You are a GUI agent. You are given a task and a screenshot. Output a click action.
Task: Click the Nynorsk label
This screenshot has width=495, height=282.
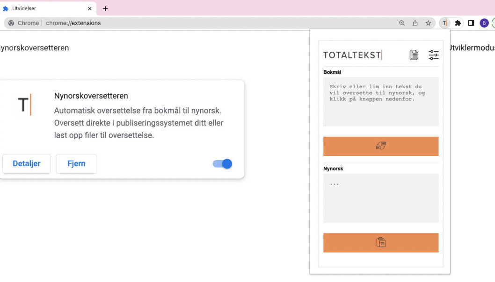333,169
